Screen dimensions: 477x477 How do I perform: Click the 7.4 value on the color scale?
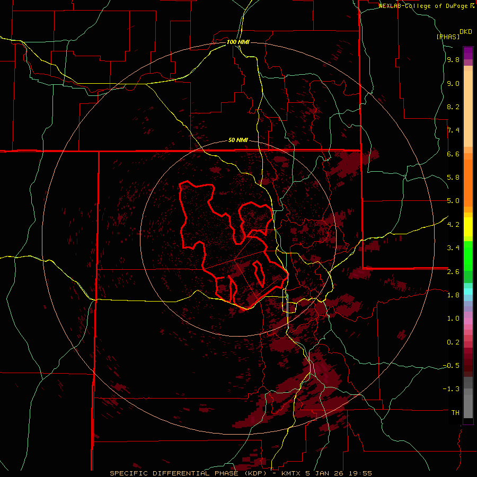click(x=453, y=130)
